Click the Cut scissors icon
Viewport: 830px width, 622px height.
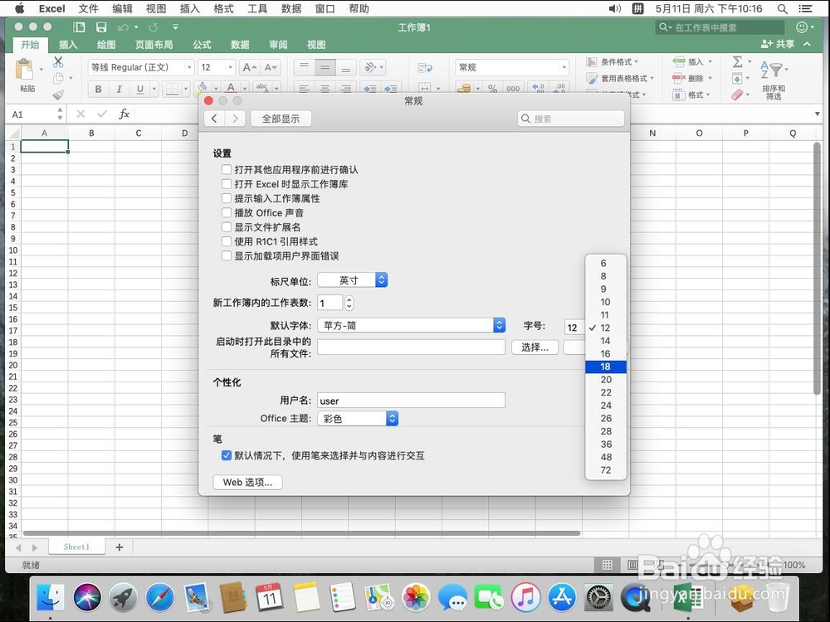coord(58,62)
